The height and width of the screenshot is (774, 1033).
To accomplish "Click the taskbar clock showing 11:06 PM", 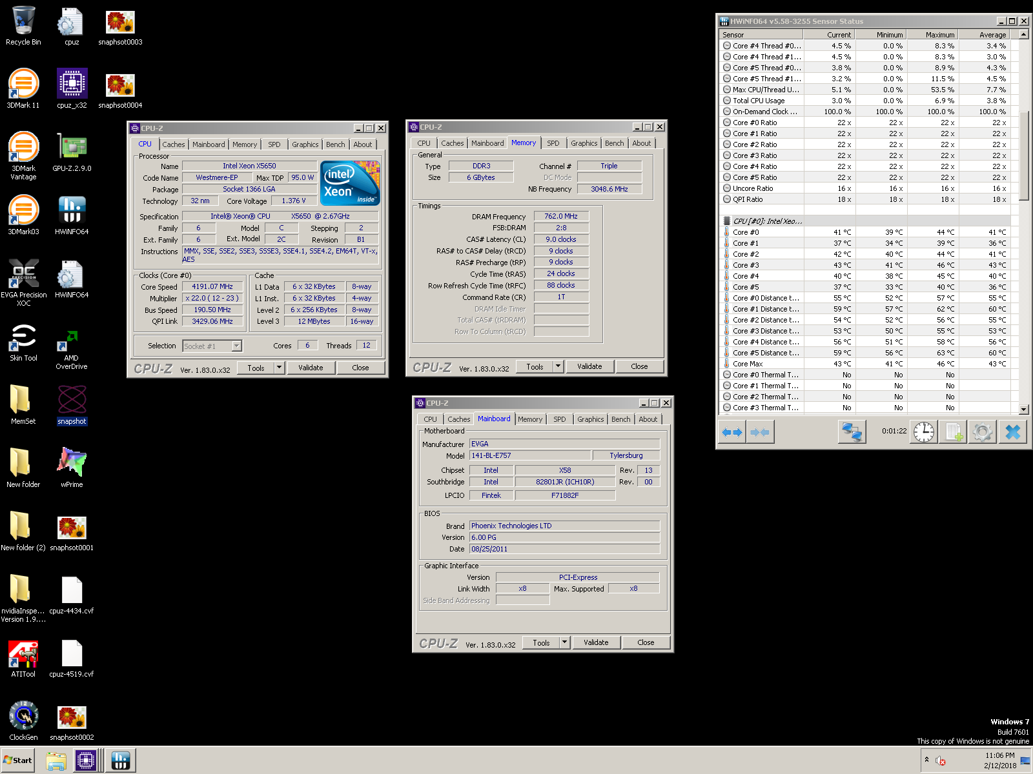I will pos(999,755).
